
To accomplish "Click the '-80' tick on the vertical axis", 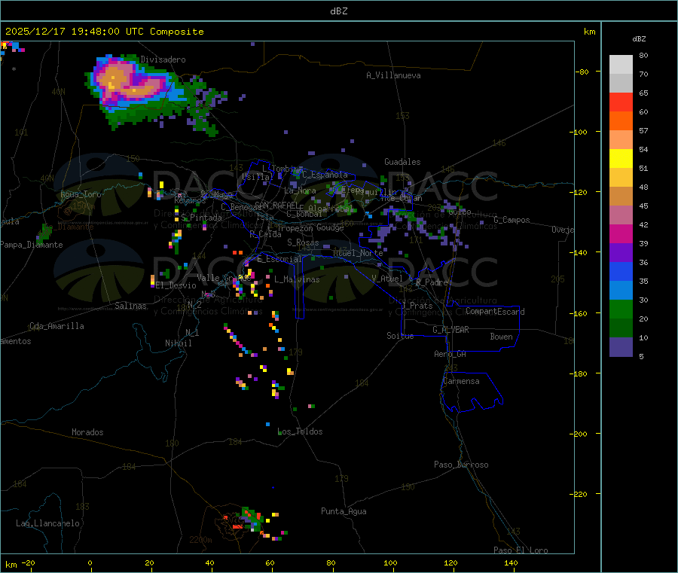I will [x=582, y=72].
